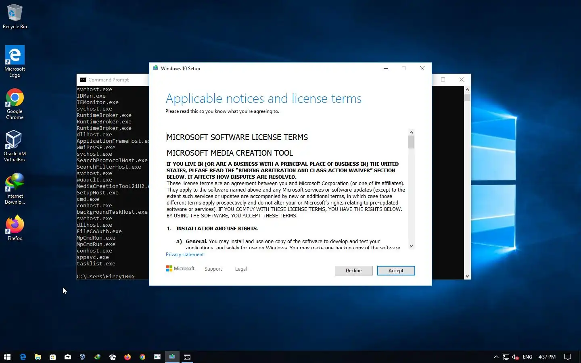Minimize the Windows 10 Setup window

(386, 68)
